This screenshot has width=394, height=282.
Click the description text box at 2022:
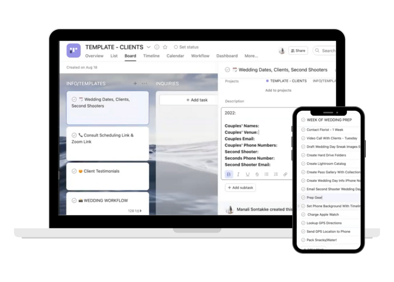coord(230,113)
